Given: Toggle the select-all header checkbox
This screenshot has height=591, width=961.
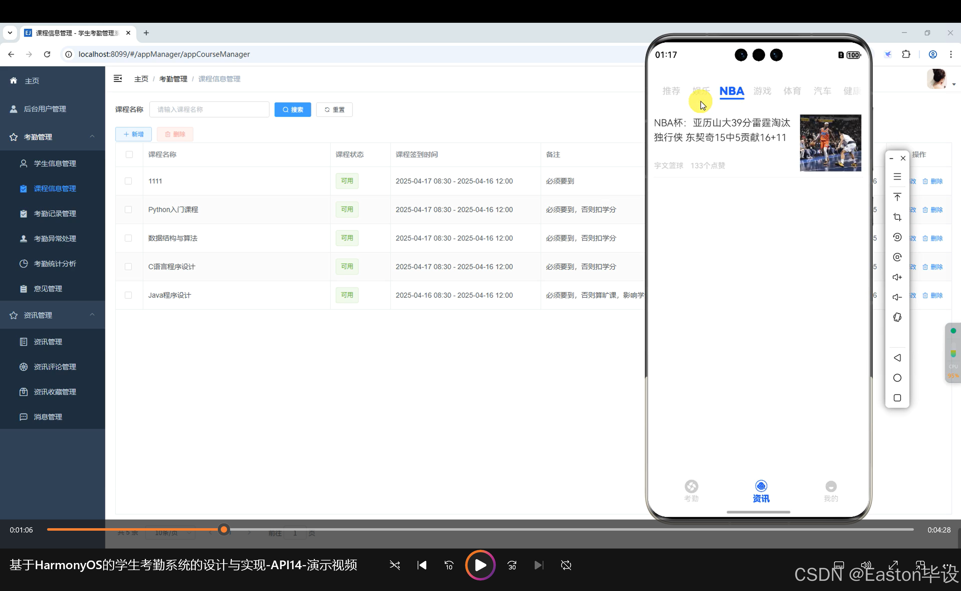Looking at the screenshot, I should [x=129, y=155].
